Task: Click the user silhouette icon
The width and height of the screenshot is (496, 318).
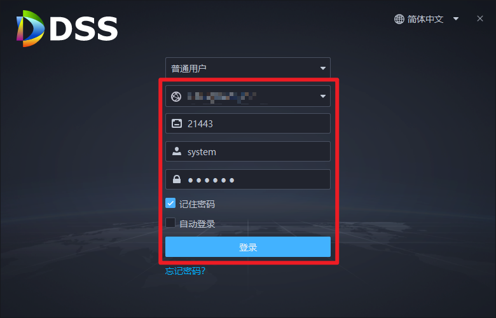Action: point(177,151)
